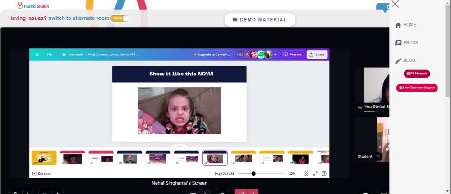Click the green collaborator avatar
The height and width of the screenshot is (194, 451).
261,55
